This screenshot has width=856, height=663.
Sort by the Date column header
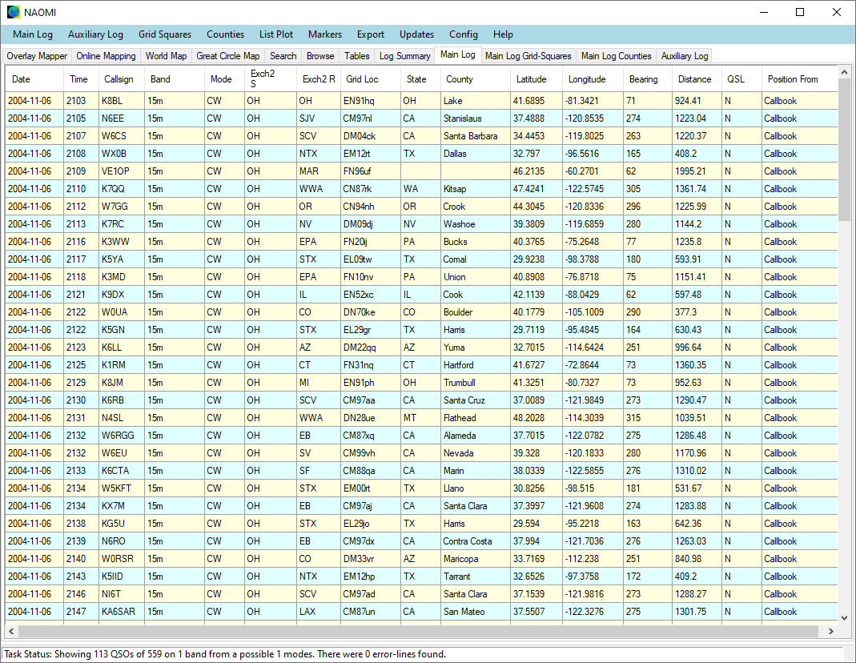click(x=35, y=79)
